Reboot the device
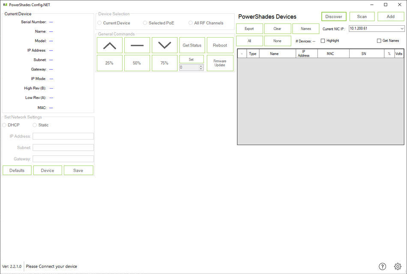Screen dimensions: 407x274 click(x=220, y=45)
